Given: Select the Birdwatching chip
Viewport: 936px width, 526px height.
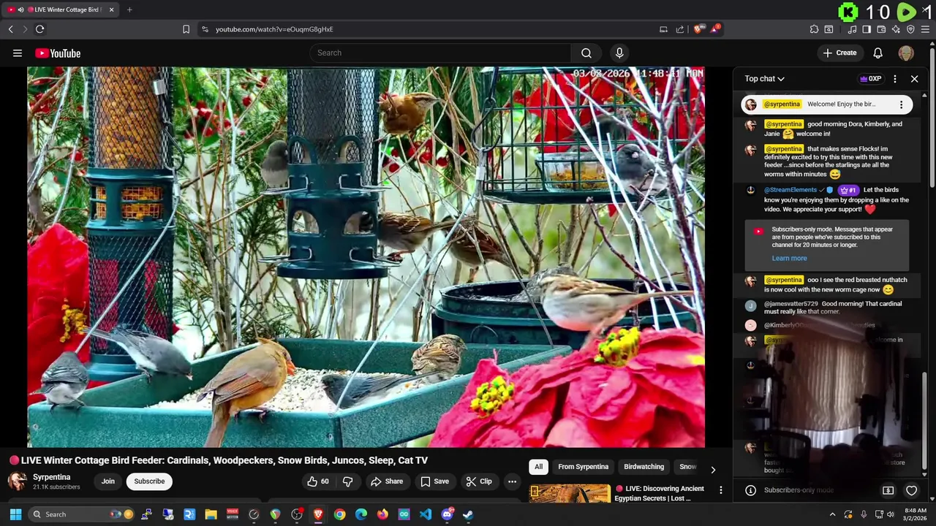Looking at the screenshot, I should (643, 467).
